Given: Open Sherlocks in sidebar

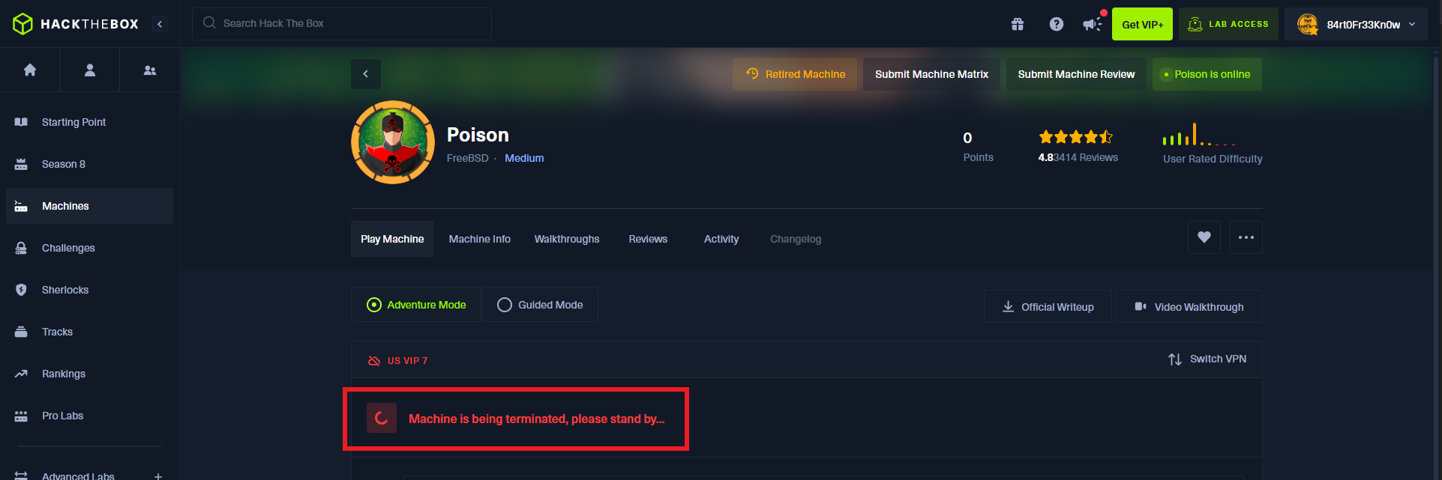Looking at the screenshot, I should [x=89, y=290].
